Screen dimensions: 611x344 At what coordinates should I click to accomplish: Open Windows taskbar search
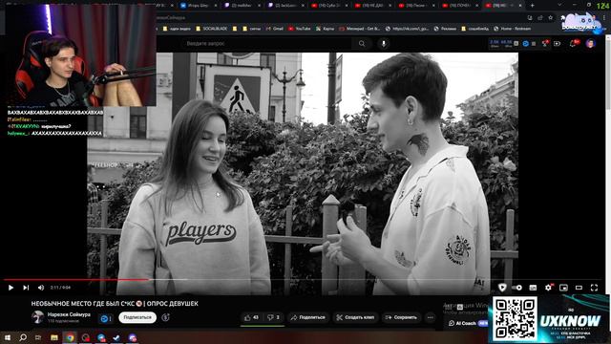tap(23, 337)
